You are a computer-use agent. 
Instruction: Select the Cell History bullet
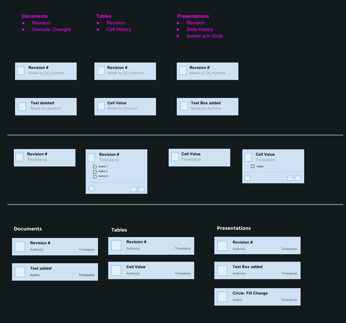pyautogui.click(x=119, y=29)
